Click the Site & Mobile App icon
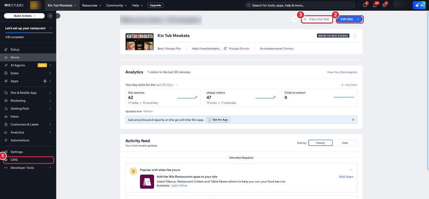 tap(6, 93)
